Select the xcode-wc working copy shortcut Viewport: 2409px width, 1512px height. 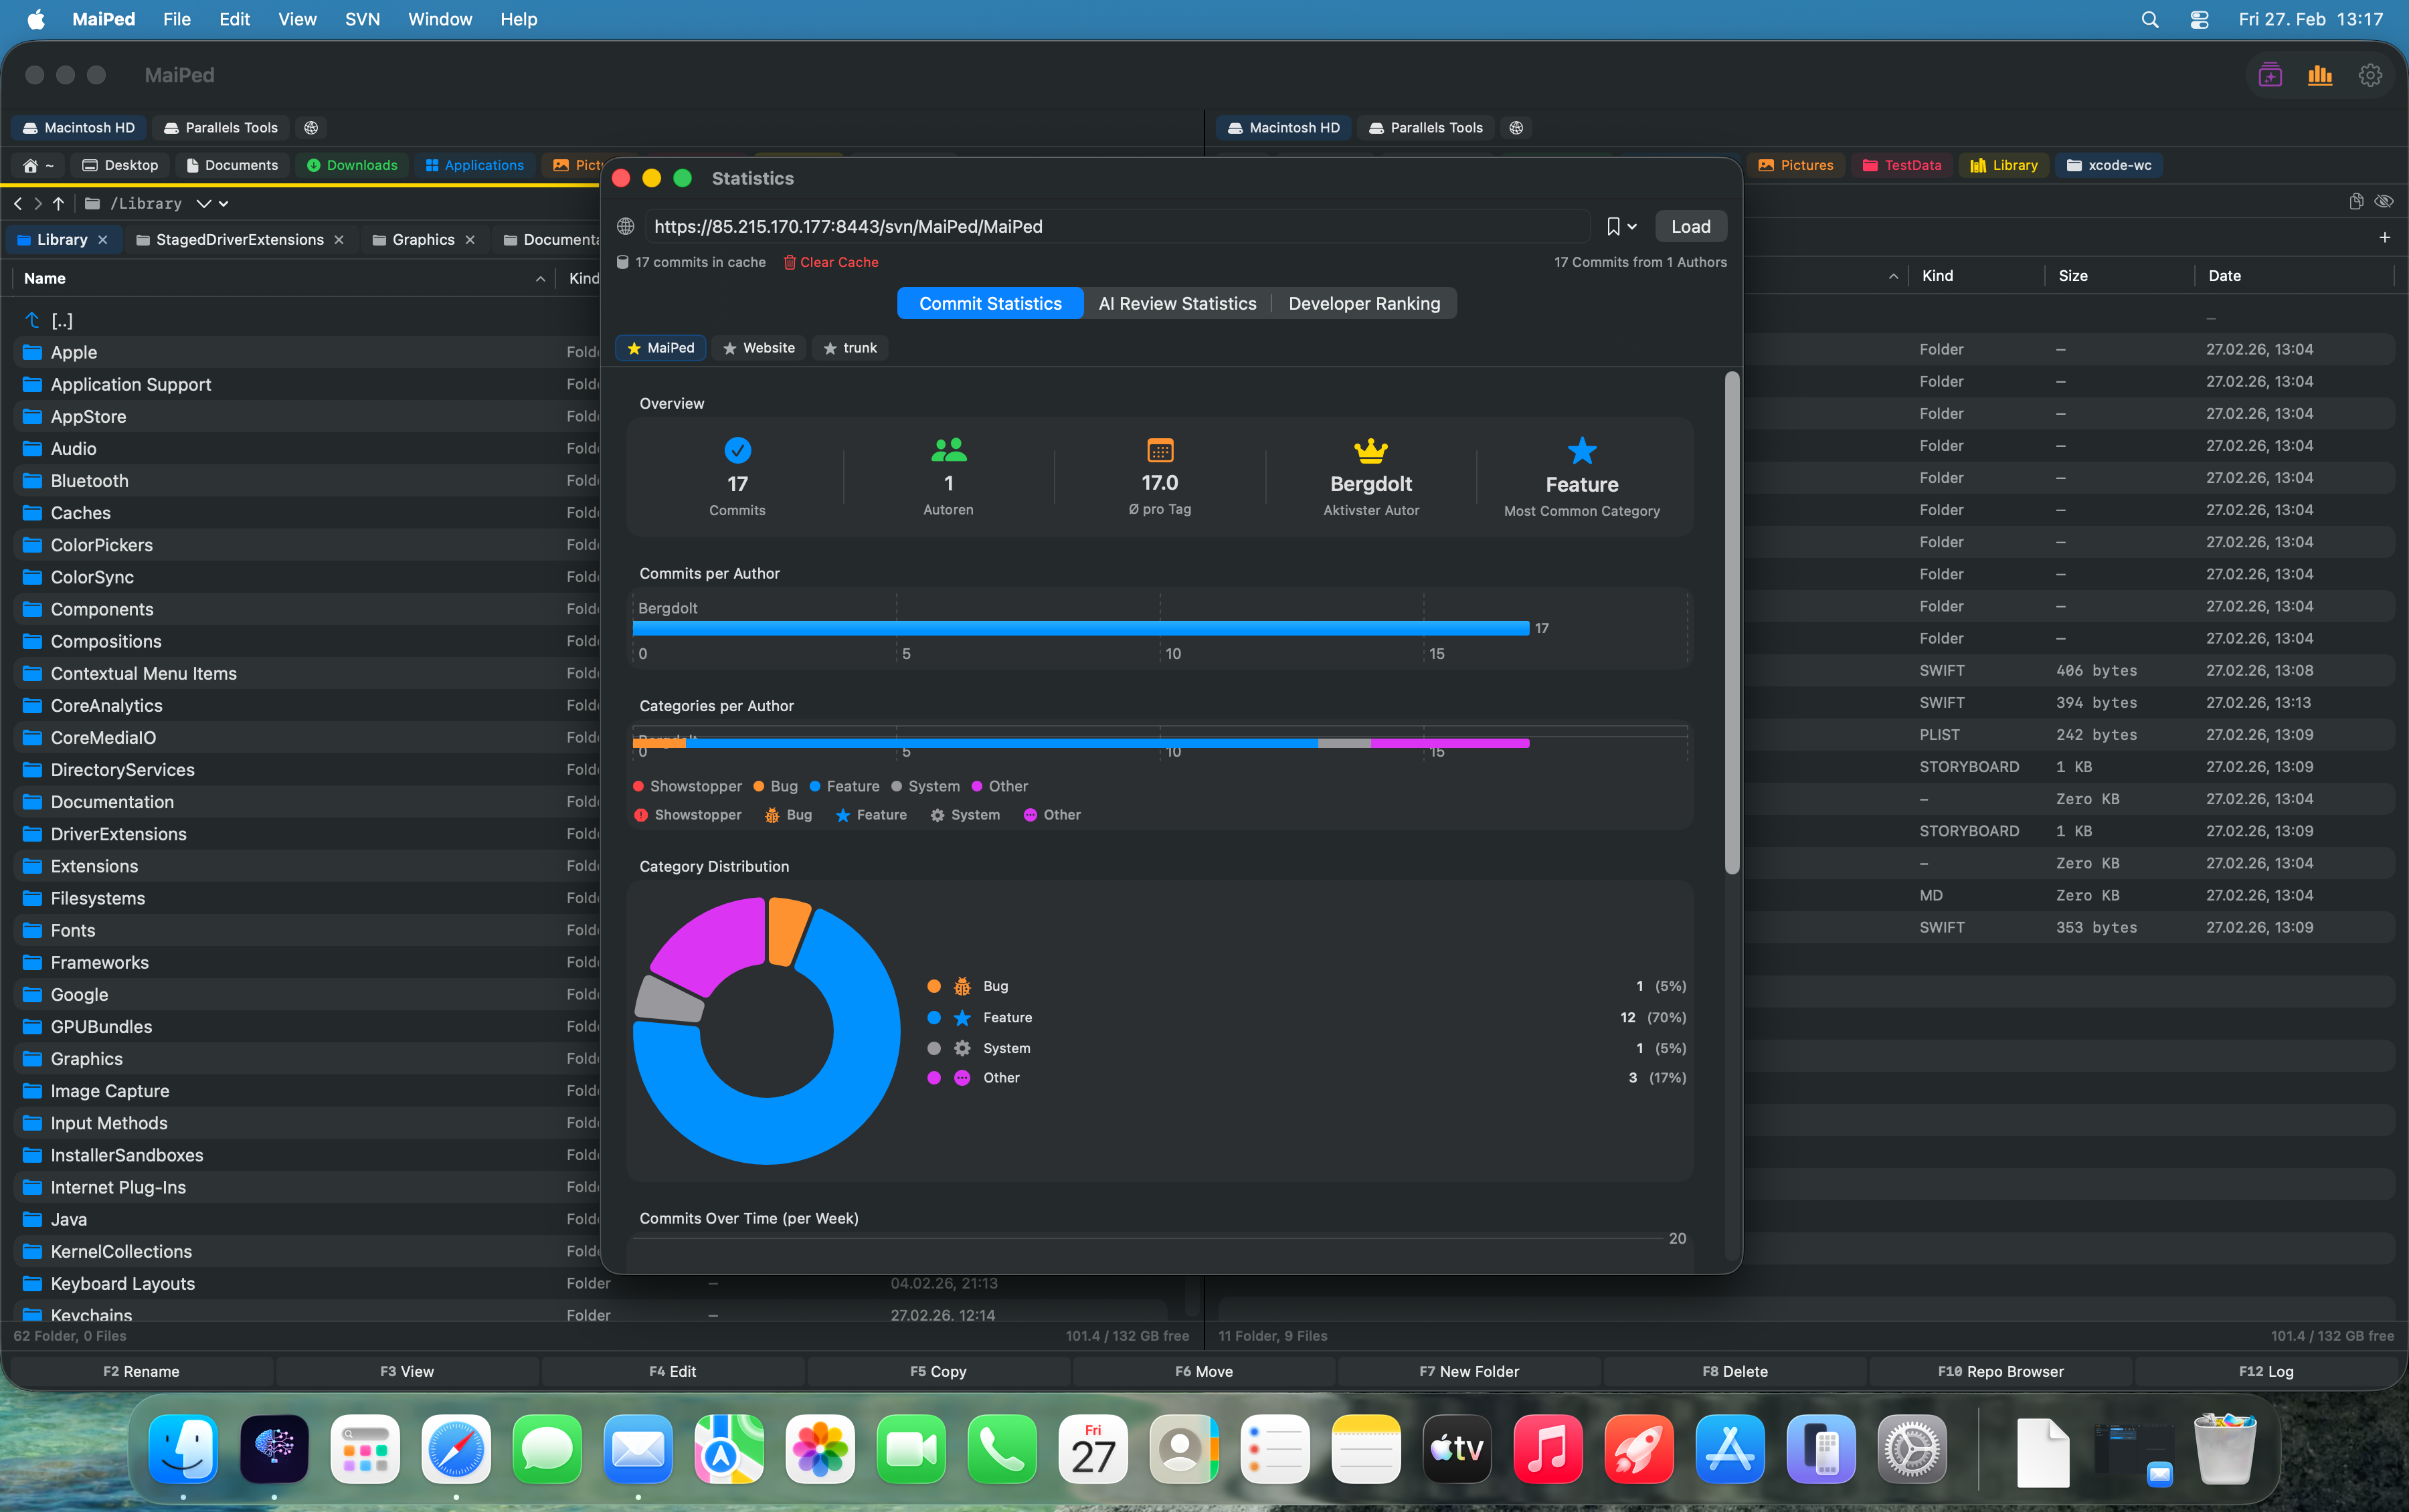(2110, 165)
